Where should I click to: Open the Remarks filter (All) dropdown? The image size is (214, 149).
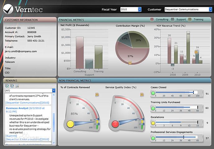pyautogui.click(x=54, y=90)
